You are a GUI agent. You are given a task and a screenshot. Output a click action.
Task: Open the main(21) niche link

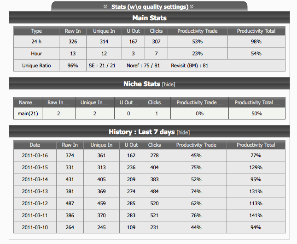[x=28, y=113]
